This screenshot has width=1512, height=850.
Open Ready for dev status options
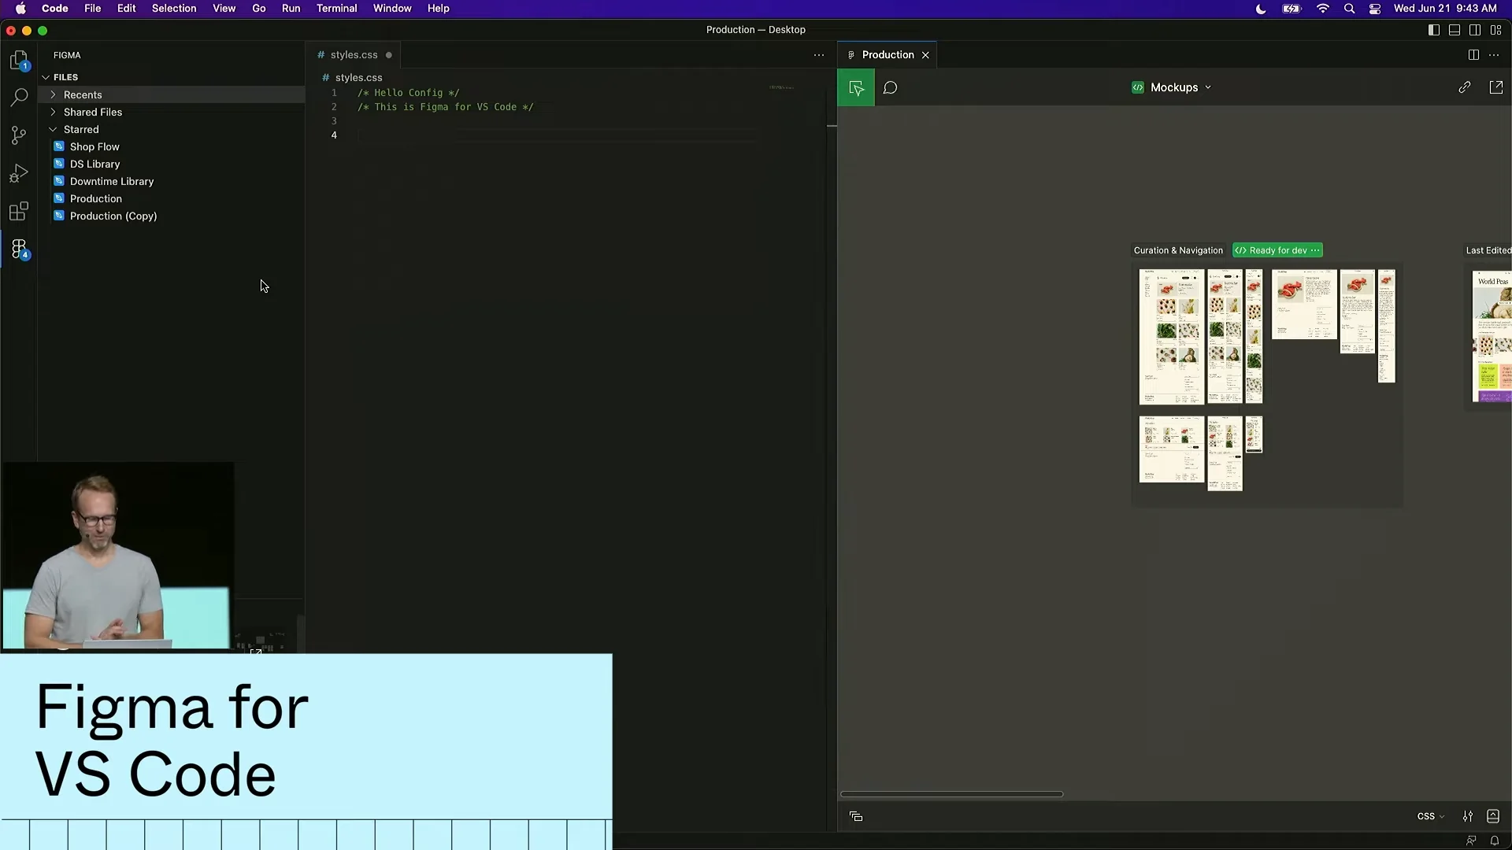1315,250
